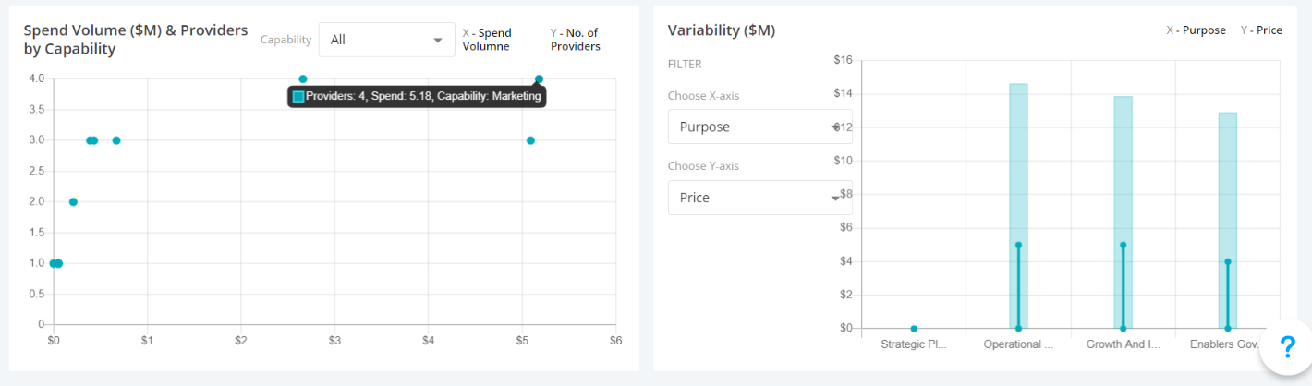Click the Growth And I... bar

1123,212
